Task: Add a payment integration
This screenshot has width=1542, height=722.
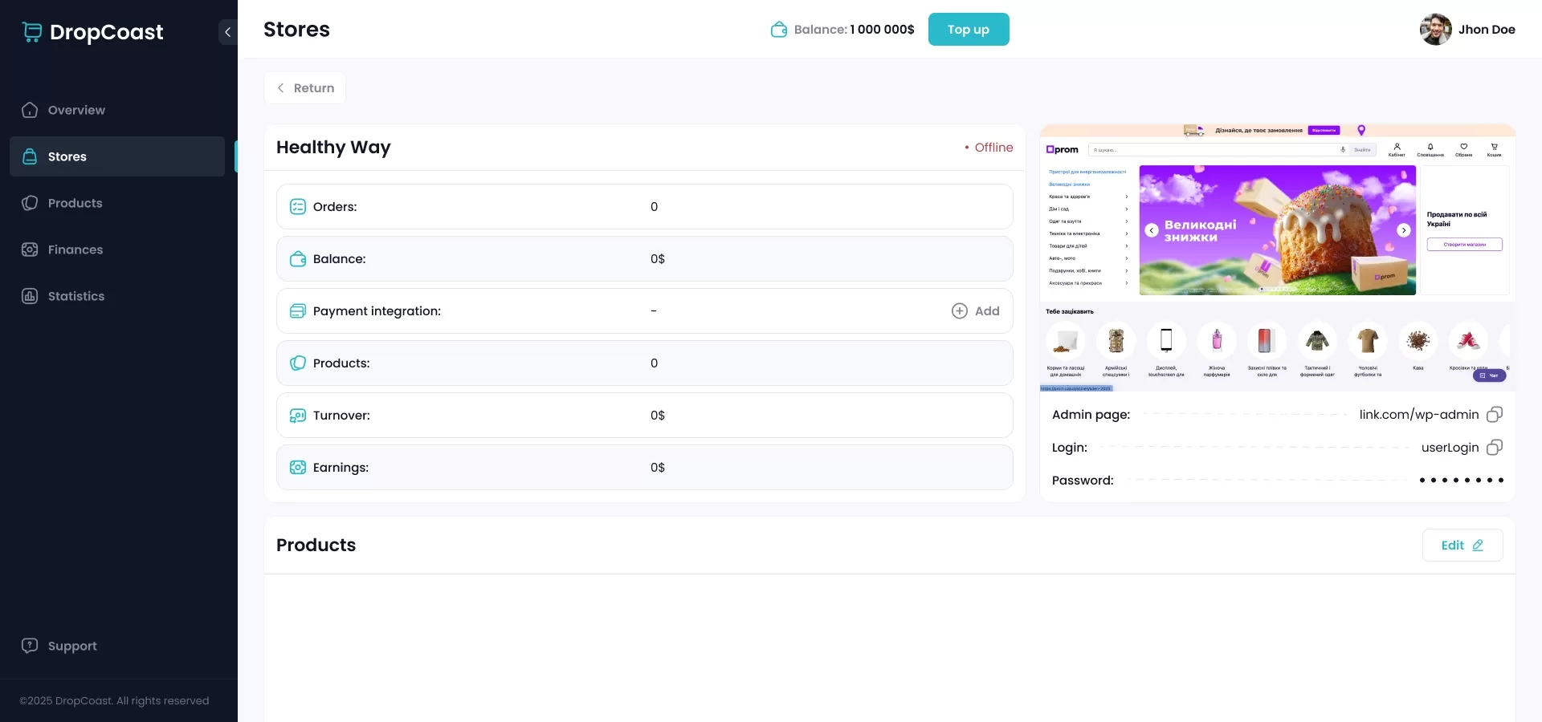Action: (x=976, y=311)
